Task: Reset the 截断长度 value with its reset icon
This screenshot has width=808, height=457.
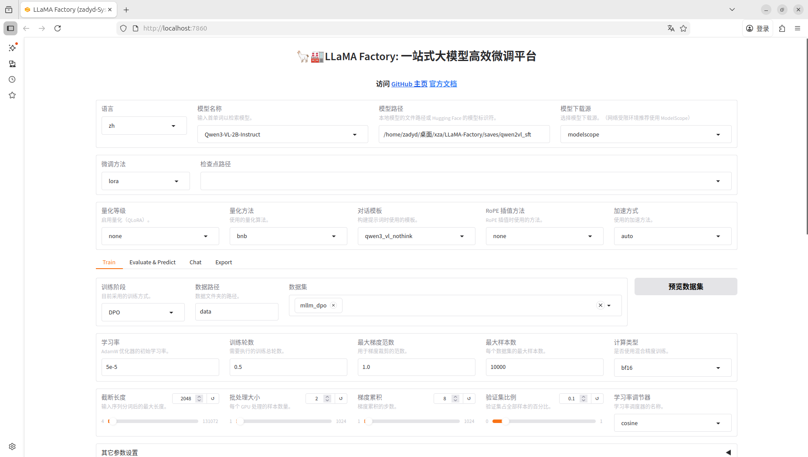Action: click(212, 398)
